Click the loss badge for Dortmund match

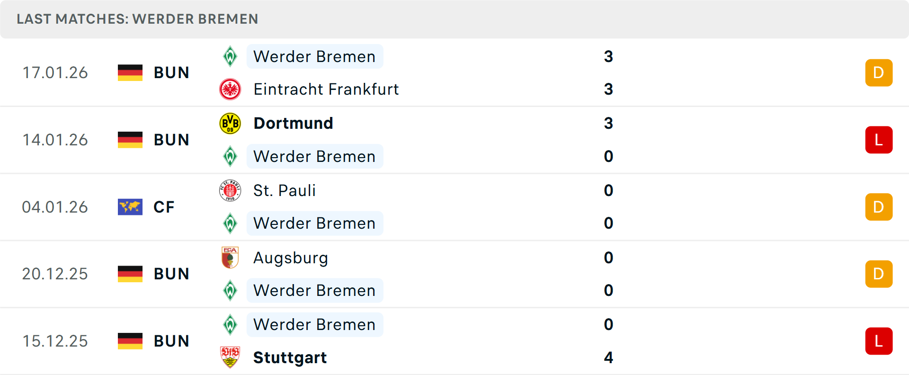tap(879, 140)
